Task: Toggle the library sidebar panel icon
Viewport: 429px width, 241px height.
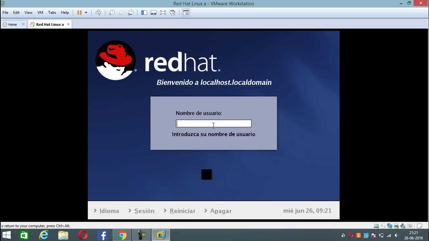Action: pos(144,12)
